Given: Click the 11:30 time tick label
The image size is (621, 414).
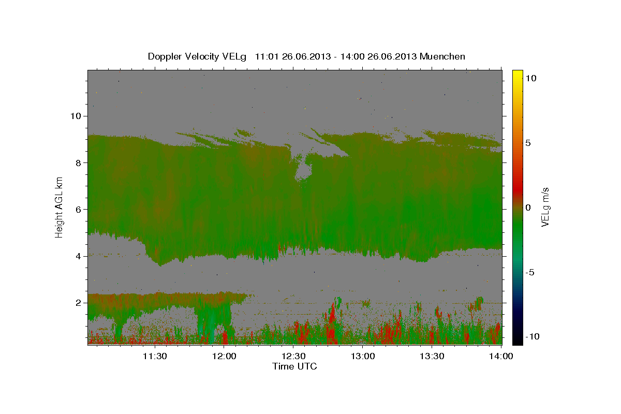Looking at the screenshot, I should pyautogui.click(x=155, y=356).
